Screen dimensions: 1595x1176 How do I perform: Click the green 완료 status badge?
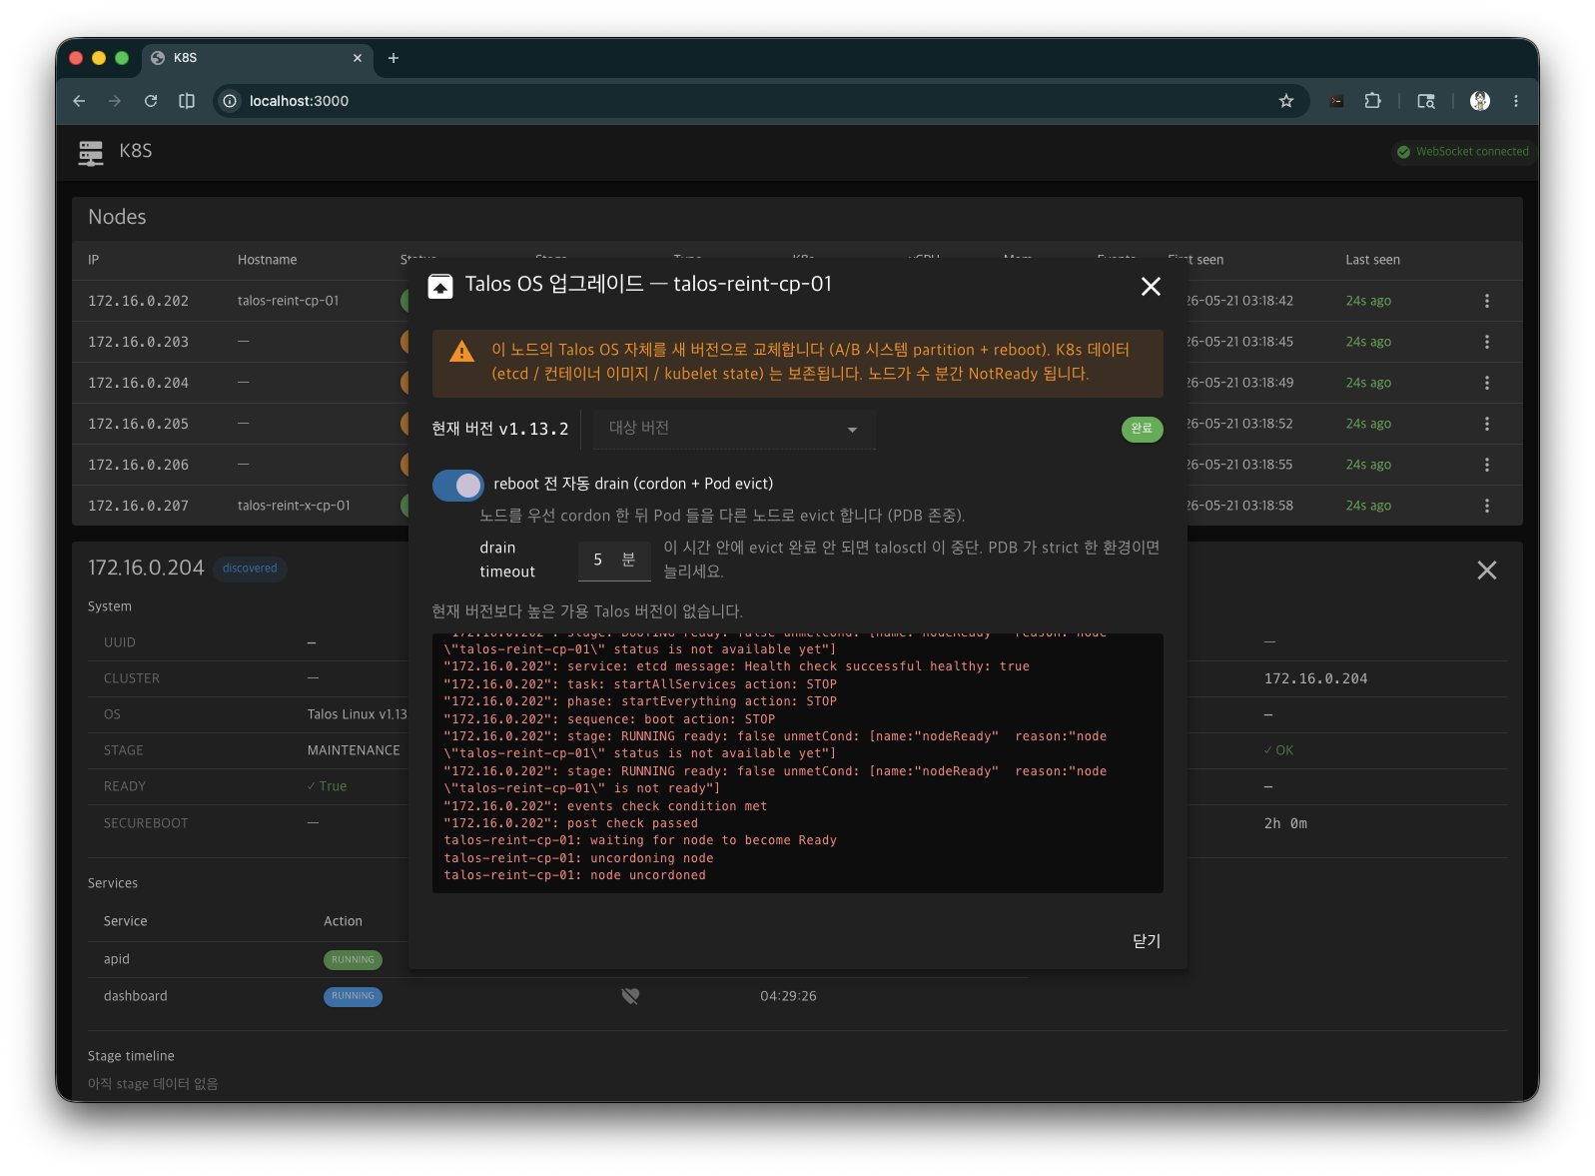1142,429
